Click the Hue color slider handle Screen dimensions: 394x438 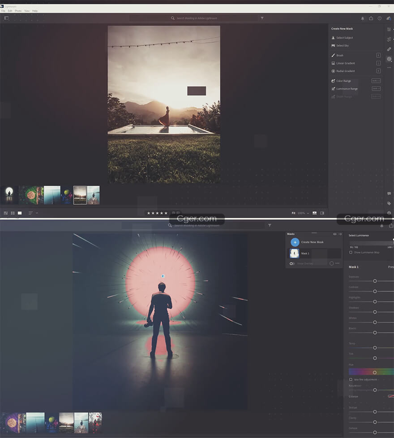tap(375, 372)
